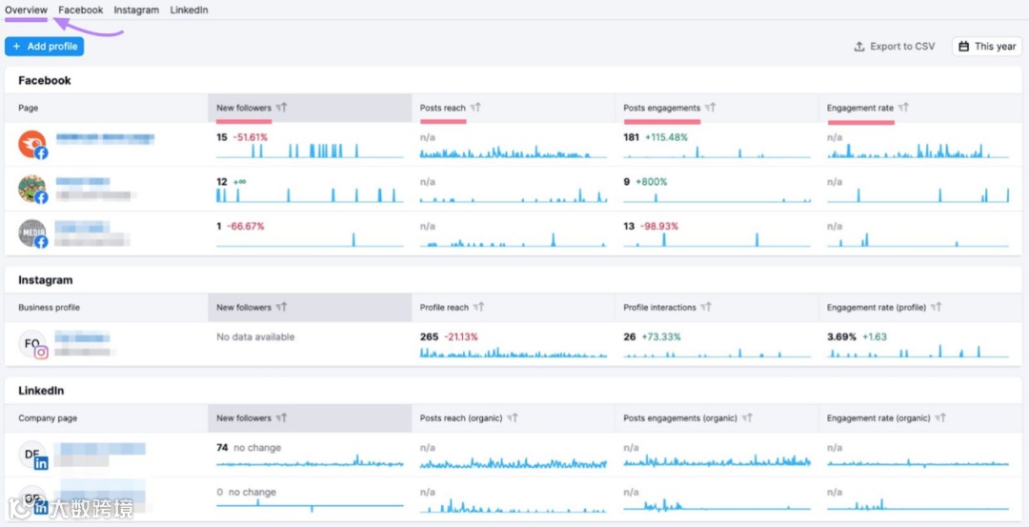
Task: Sort Facebook Posts engagements column icon
Action: tap(710, 108)
